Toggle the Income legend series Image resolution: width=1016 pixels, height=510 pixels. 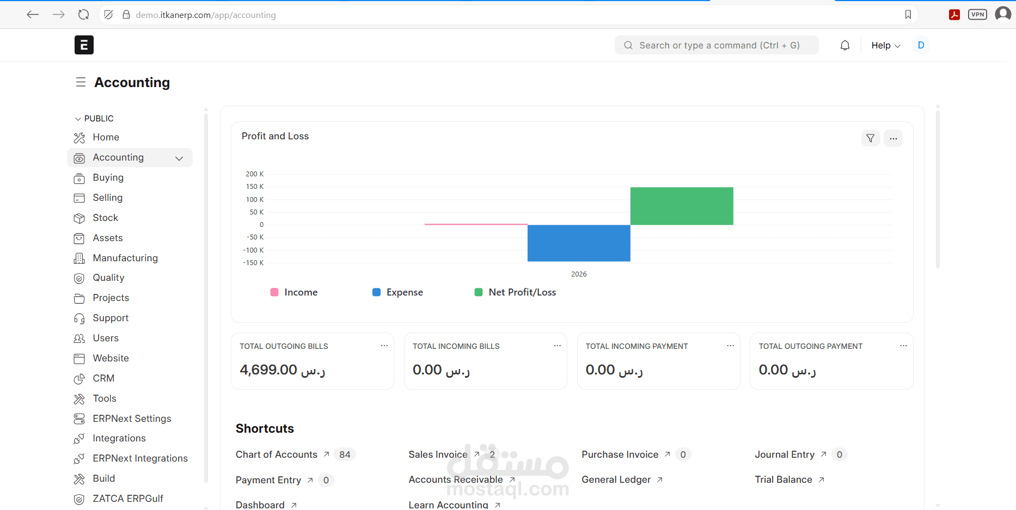[x=294, y=292]
